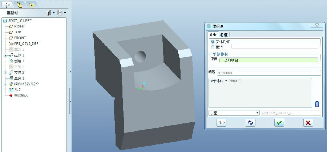Switch to the Analysis tab
Viewport: 327px width, 152px height.
(213, 34)
